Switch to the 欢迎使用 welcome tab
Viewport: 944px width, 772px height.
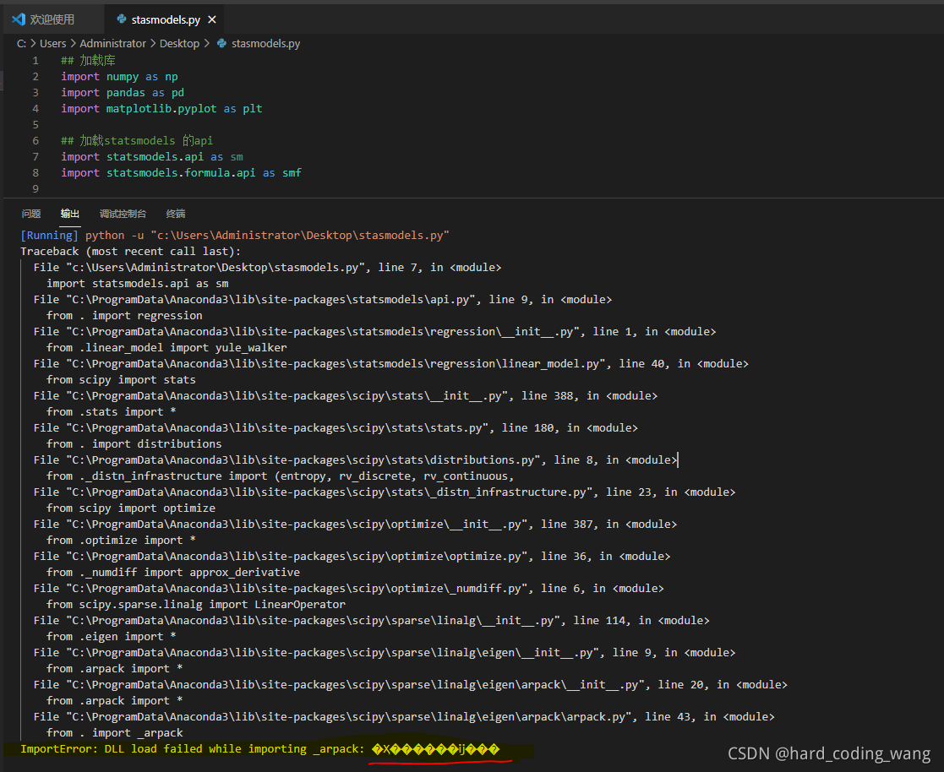52,19
